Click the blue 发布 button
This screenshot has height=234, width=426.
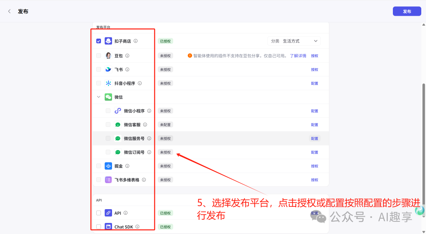[x=407, y=11]
